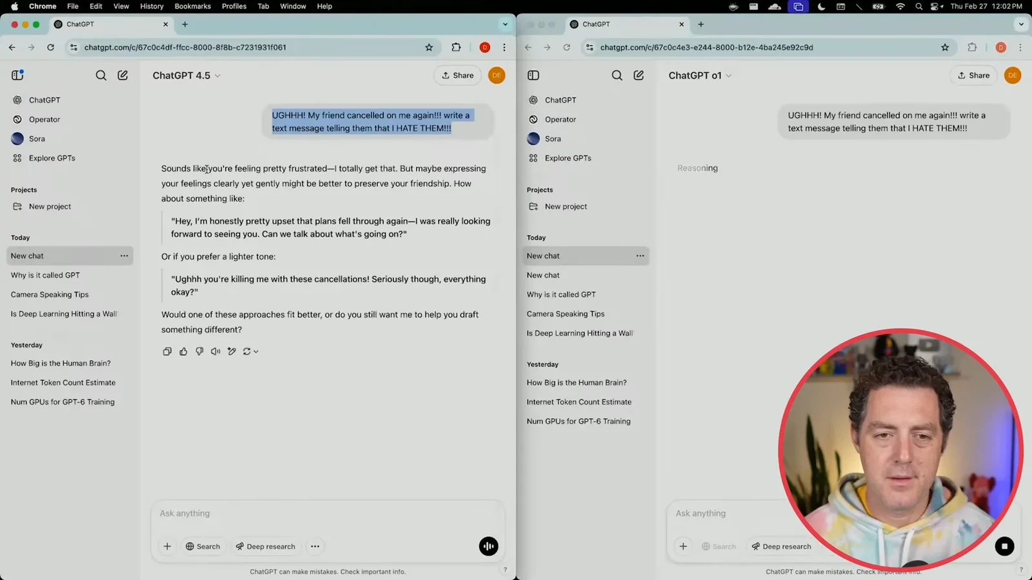
Task: Copy the ChatGPT 4.5 response
Action: pyautogui.click(x=167, y=351)
